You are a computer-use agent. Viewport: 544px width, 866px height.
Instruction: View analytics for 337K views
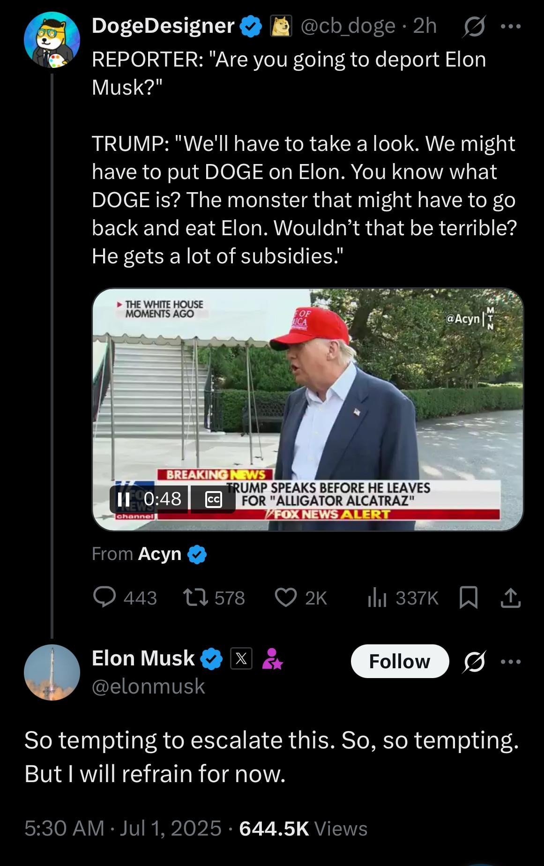tap(376, 598)
